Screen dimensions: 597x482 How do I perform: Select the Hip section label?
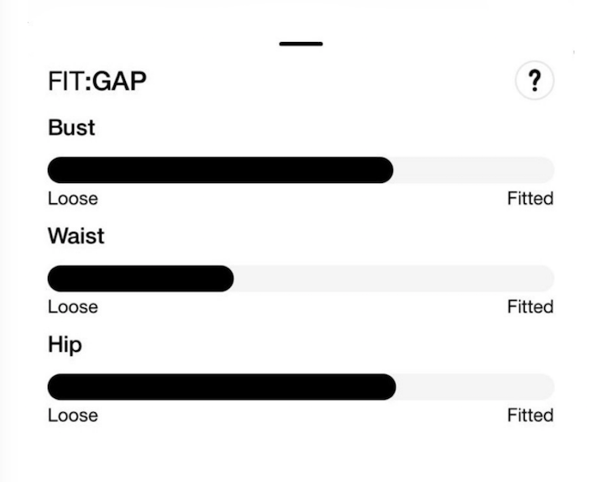tap(65, 344)
